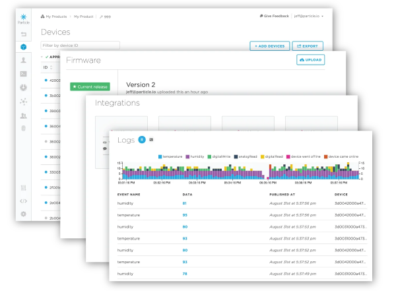The image size is (396, 291).
Task: Open the integrations nodes icon in sidebar
Action: coord(23,102)
